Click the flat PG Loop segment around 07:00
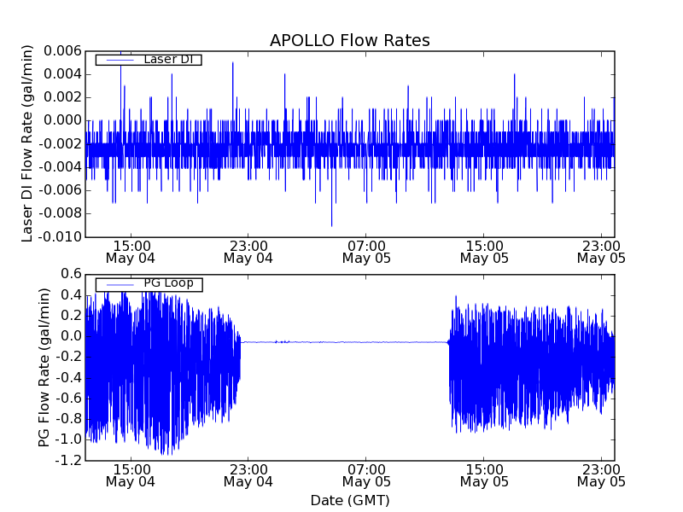683x512 pixels. pos(366,342)
